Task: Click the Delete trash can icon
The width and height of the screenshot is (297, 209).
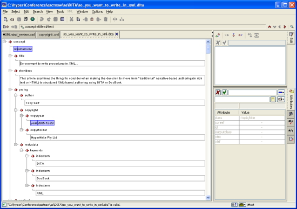Action: tap(106, 19)
